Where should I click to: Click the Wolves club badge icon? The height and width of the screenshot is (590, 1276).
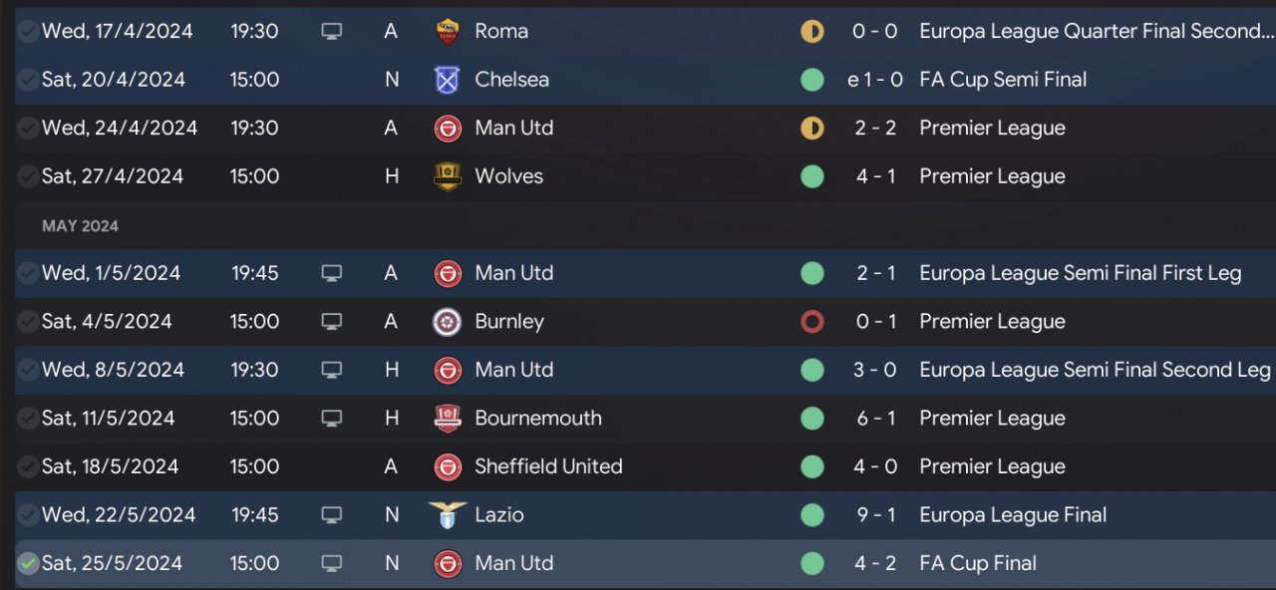tap(448, 176)
